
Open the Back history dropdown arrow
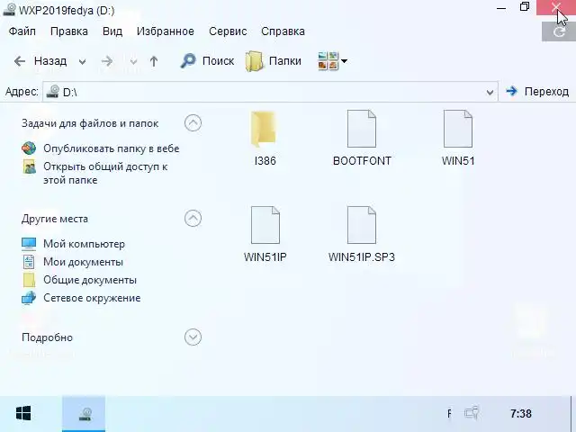82,62
